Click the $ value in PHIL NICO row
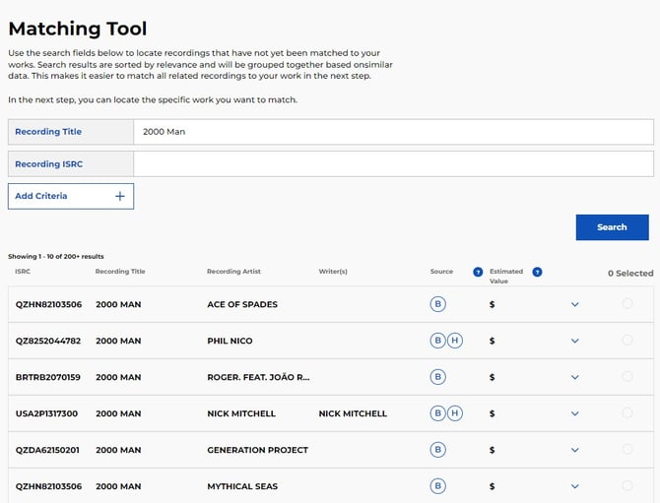This screenshot has height=503, width=660. point(493,341)
